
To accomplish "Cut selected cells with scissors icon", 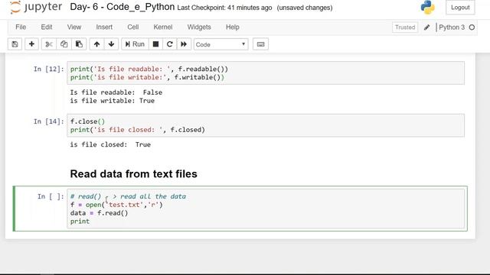I will coord(49,44).
